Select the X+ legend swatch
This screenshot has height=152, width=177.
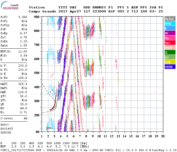point(170,57)
